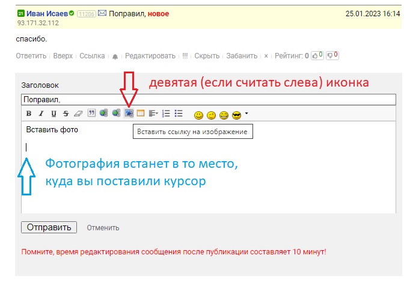Click the Отменить cancel link
Image resolution: width=407 pixels, height=285 pixels.
pos(103,228)
